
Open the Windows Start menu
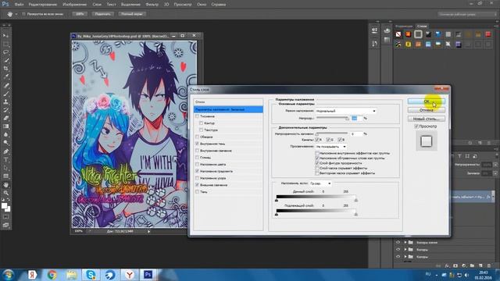pyautogui.click(x=8, y=274)
